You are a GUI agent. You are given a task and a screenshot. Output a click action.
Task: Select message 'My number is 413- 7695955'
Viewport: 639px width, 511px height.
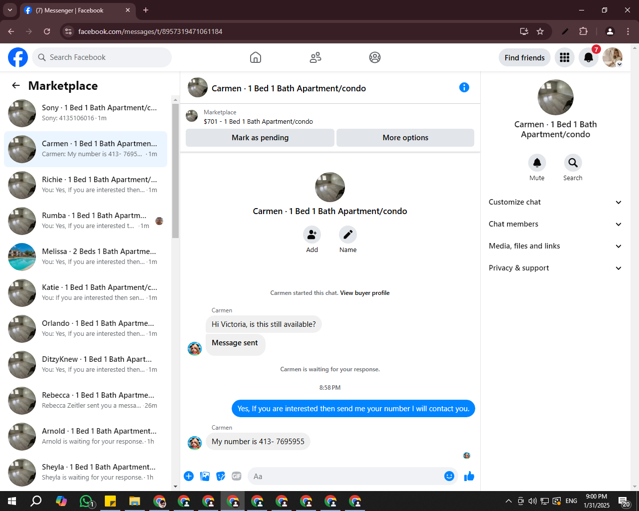coord(258,442)
